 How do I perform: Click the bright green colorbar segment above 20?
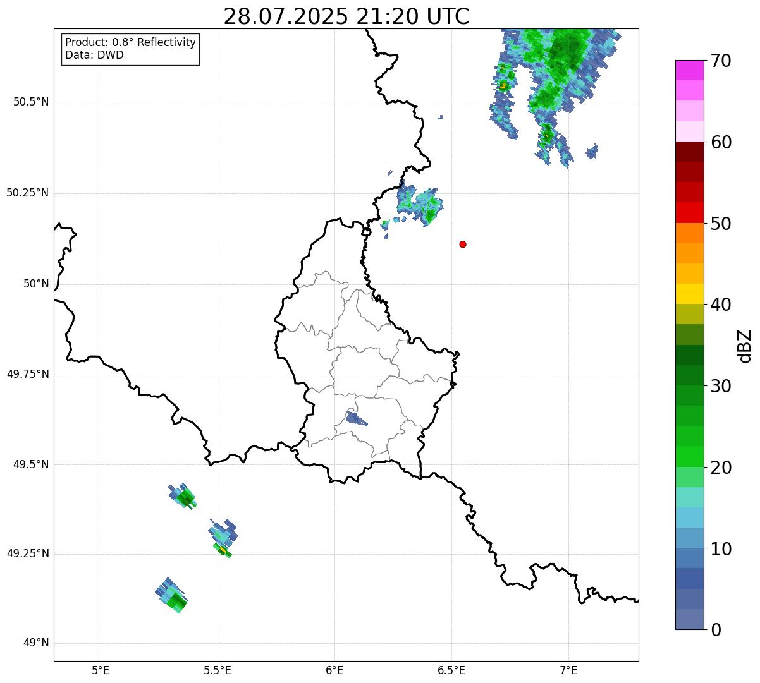coord(689,457)
